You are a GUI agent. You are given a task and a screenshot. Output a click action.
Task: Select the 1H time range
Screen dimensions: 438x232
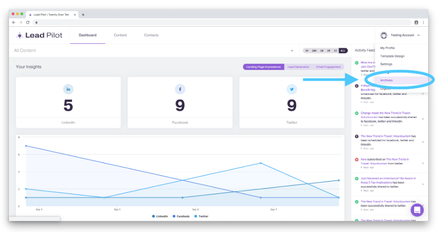307,51
